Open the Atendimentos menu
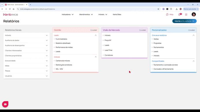The height and width of the screenshot is (112, 200). [86, 14]
